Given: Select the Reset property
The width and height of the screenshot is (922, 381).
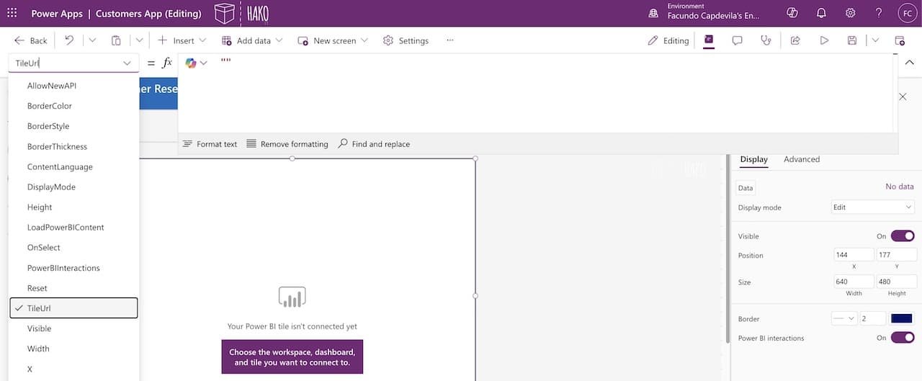Looking at the screenshot, I should [x=73, y=288].
